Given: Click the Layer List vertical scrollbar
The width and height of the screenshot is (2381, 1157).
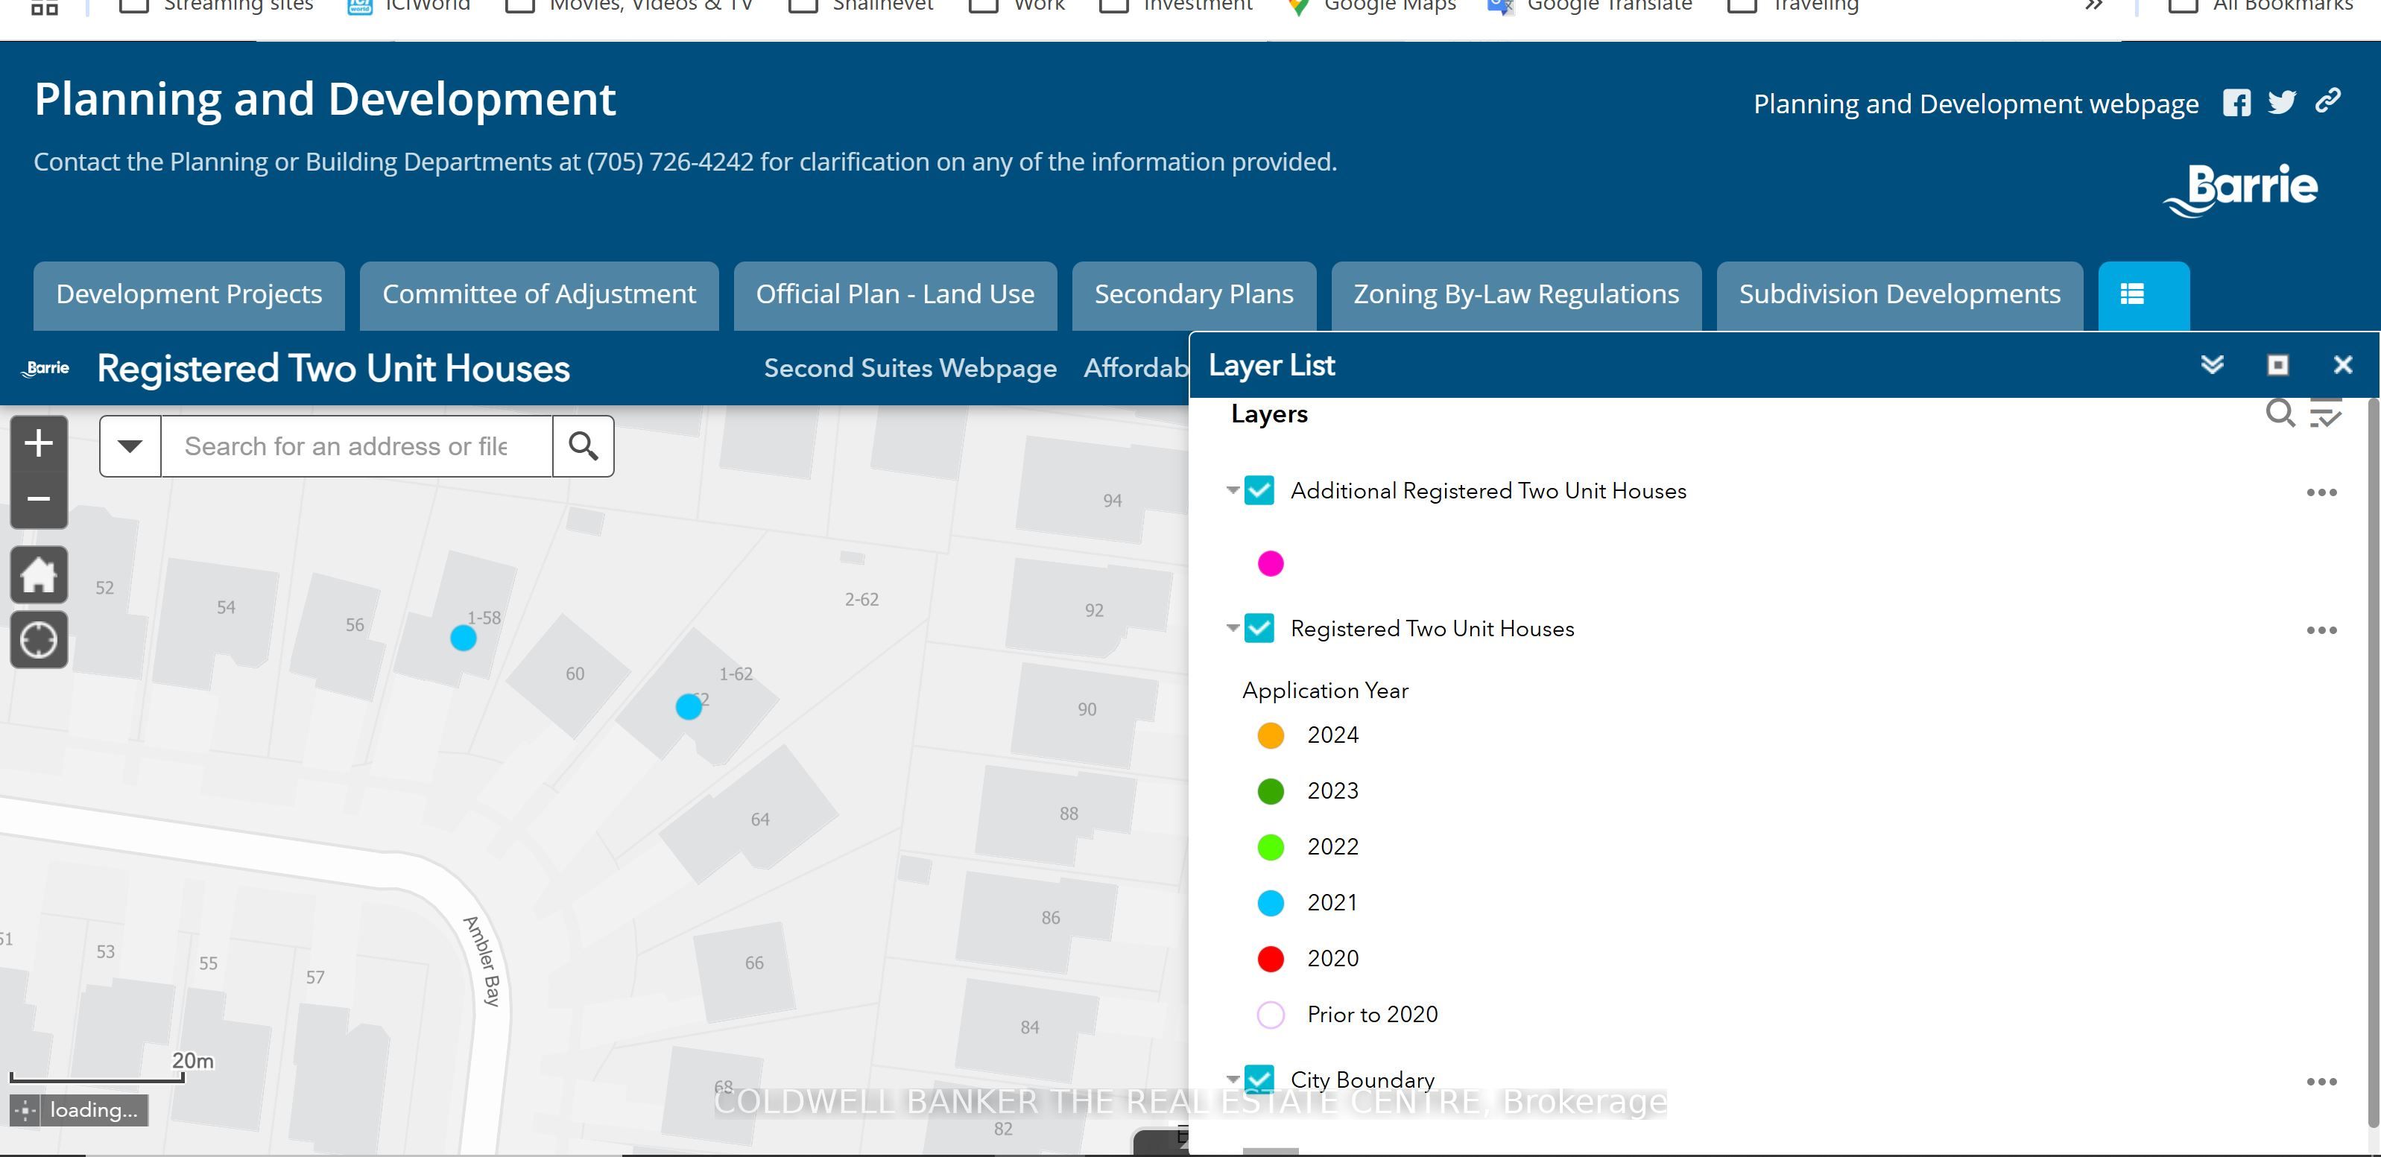Looking at the screenshot, I should click(2373, 762).
